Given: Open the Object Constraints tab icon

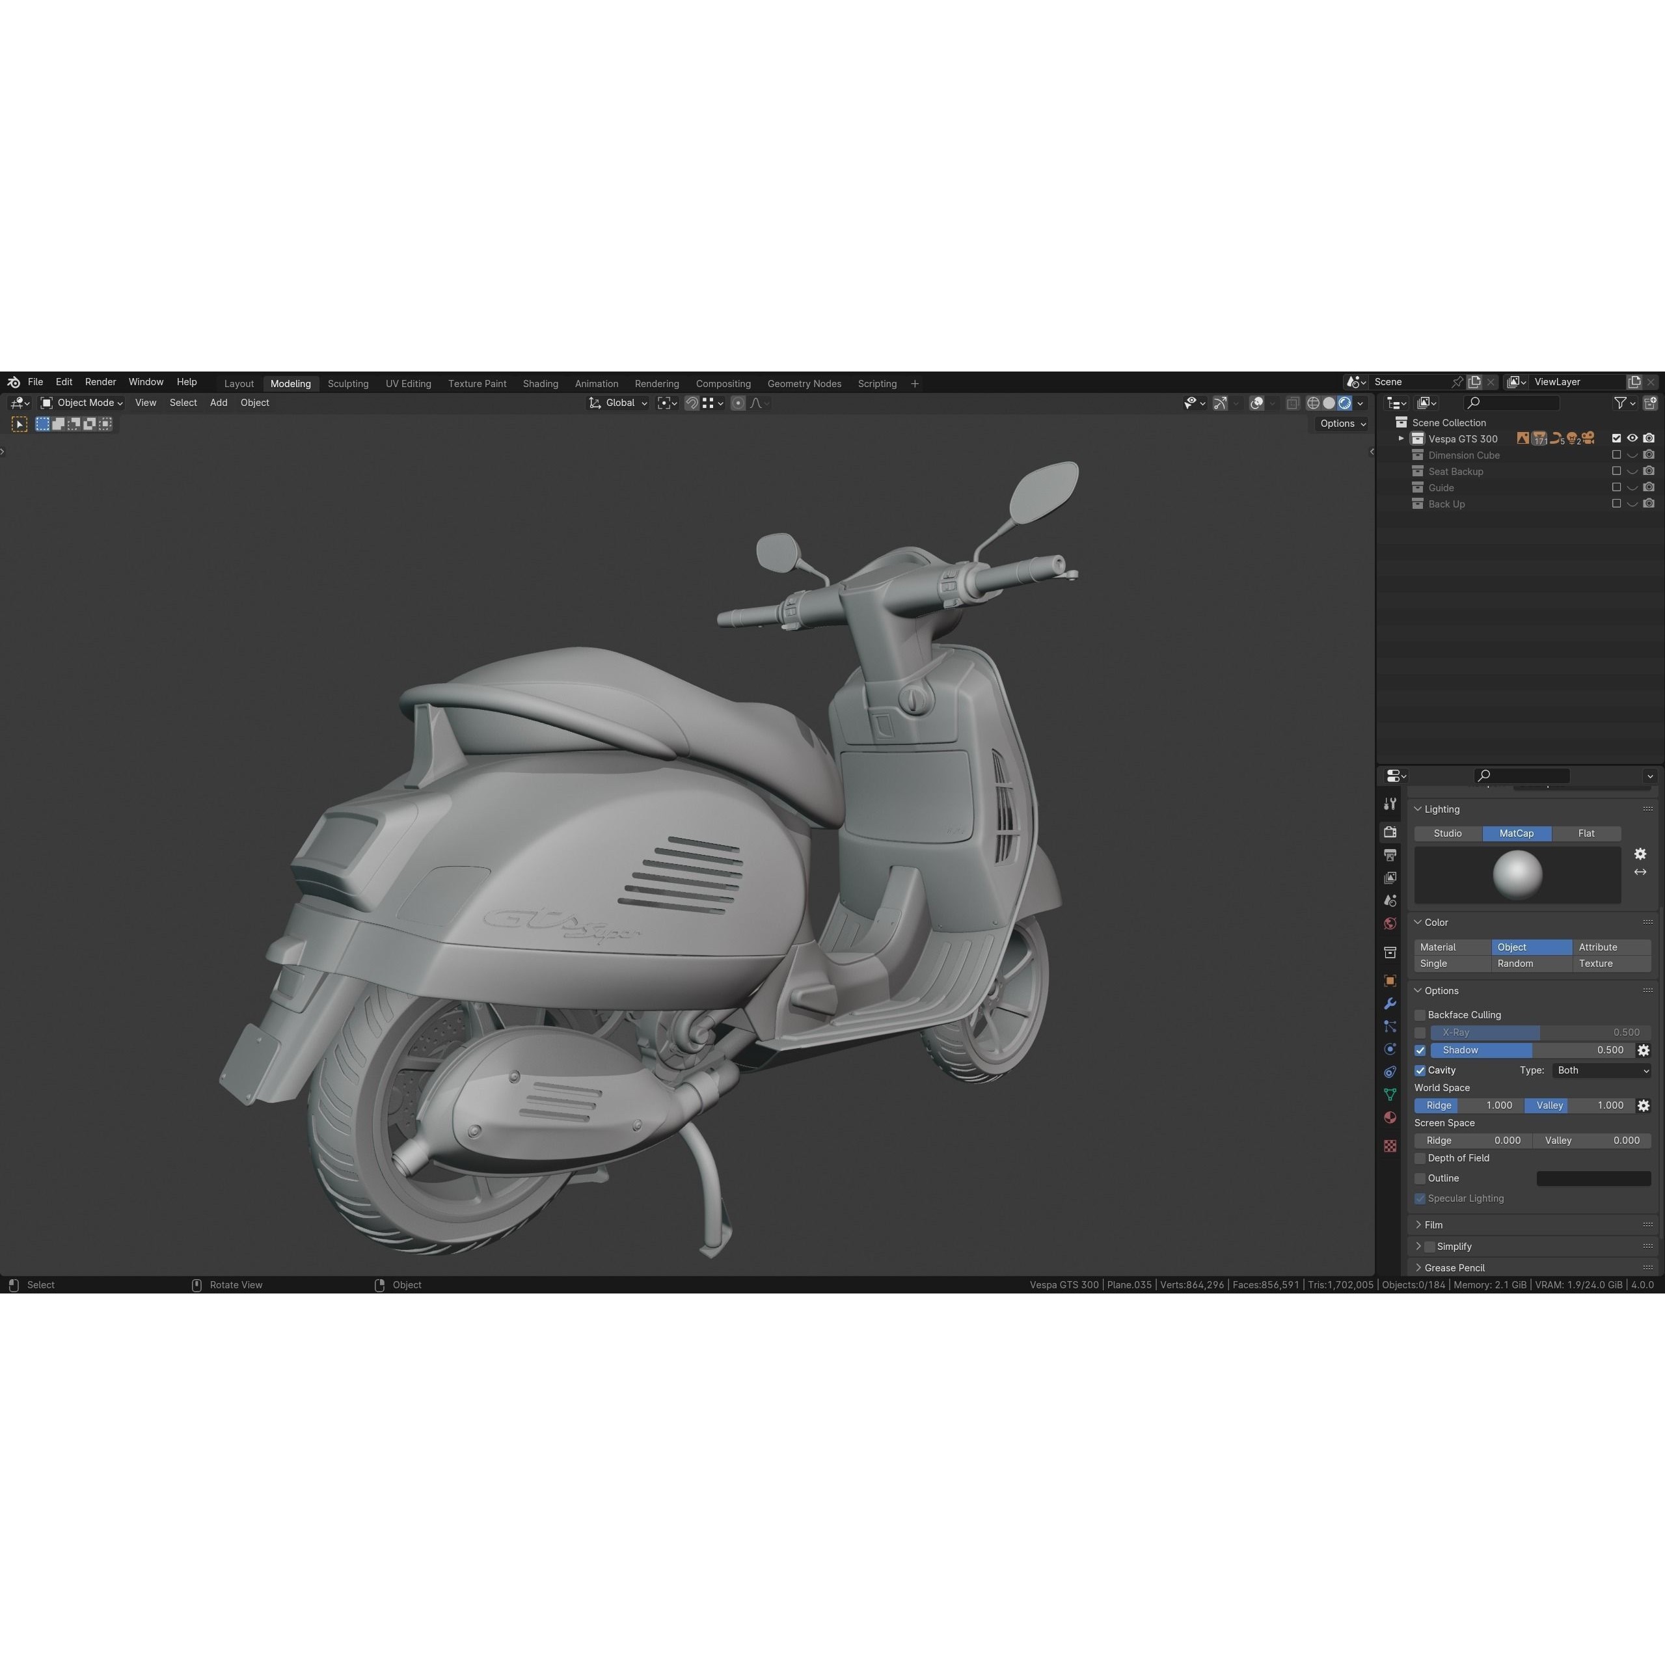Looking at the screenshot, I should click(1390, 1072).
